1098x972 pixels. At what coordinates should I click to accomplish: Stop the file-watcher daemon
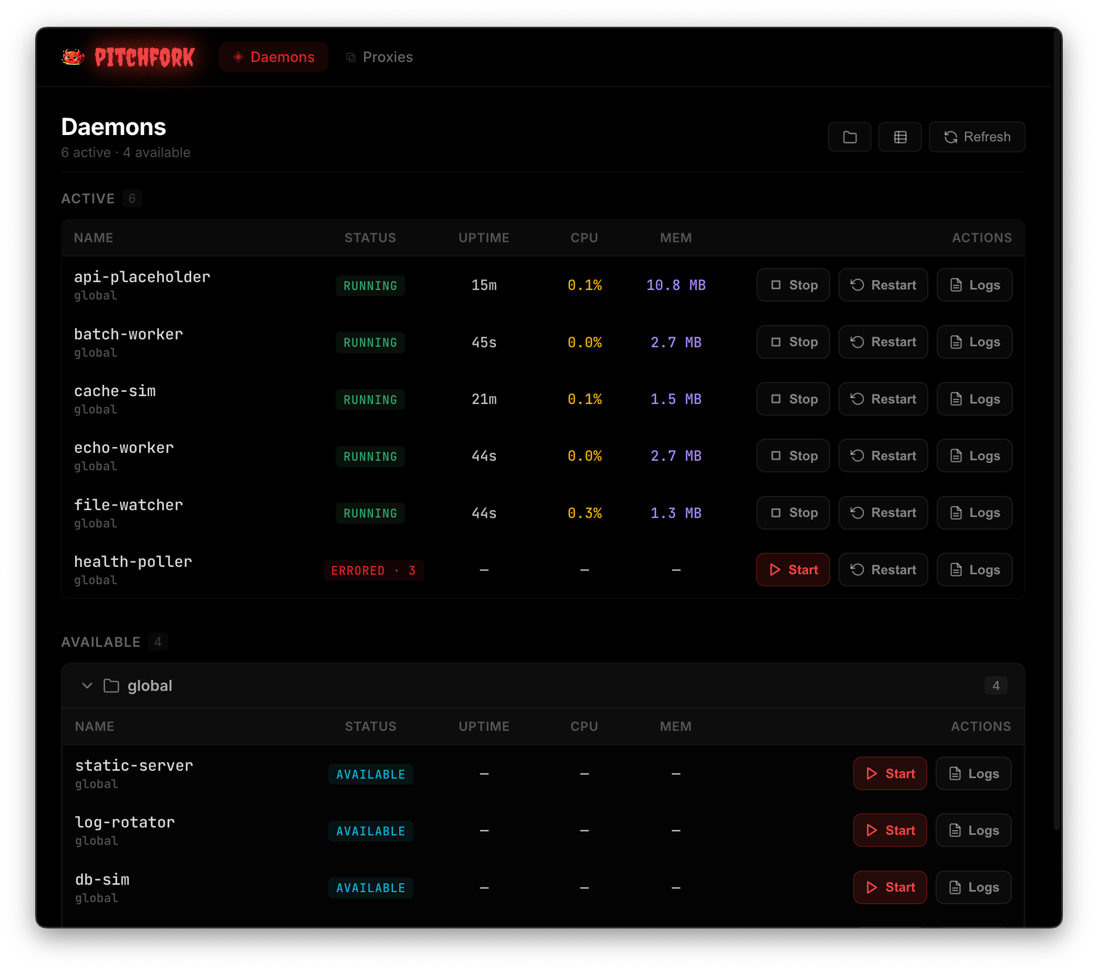tap(793, 513)
